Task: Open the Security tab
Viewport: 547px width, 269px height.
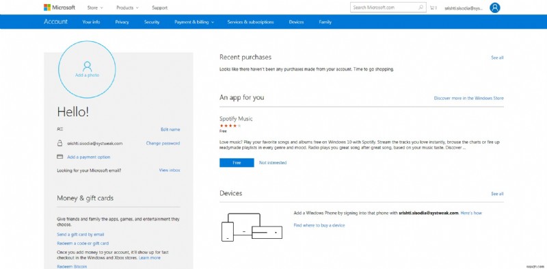Action: coord(152,22)
